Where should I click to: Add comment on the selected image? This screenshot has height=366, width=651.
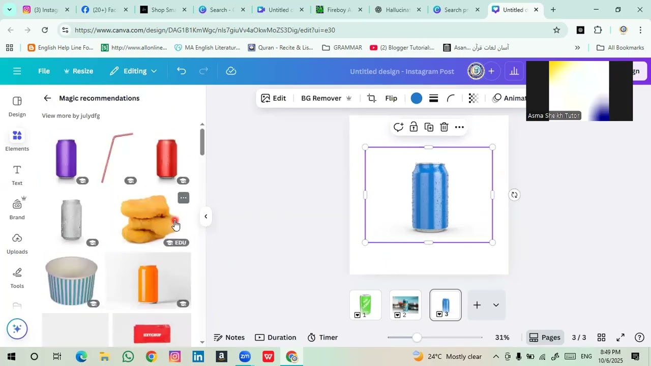[x=398, y=127]
